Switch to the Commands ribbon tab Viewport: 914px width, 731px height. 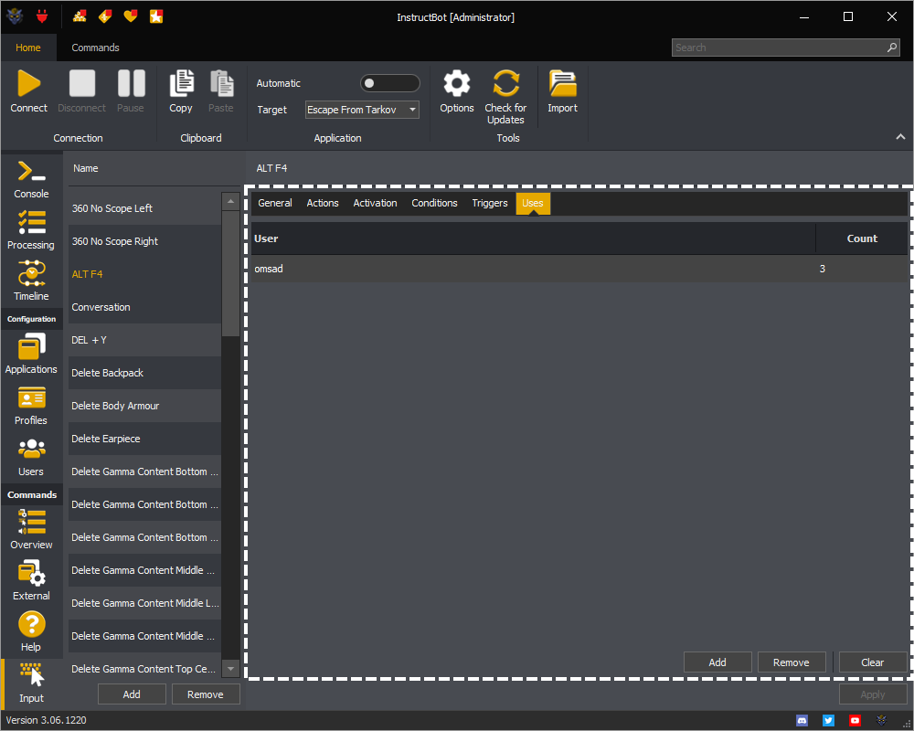pos(96,48)
